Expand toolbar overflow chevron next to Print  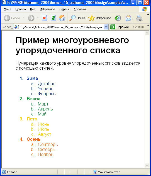point(147,15)
